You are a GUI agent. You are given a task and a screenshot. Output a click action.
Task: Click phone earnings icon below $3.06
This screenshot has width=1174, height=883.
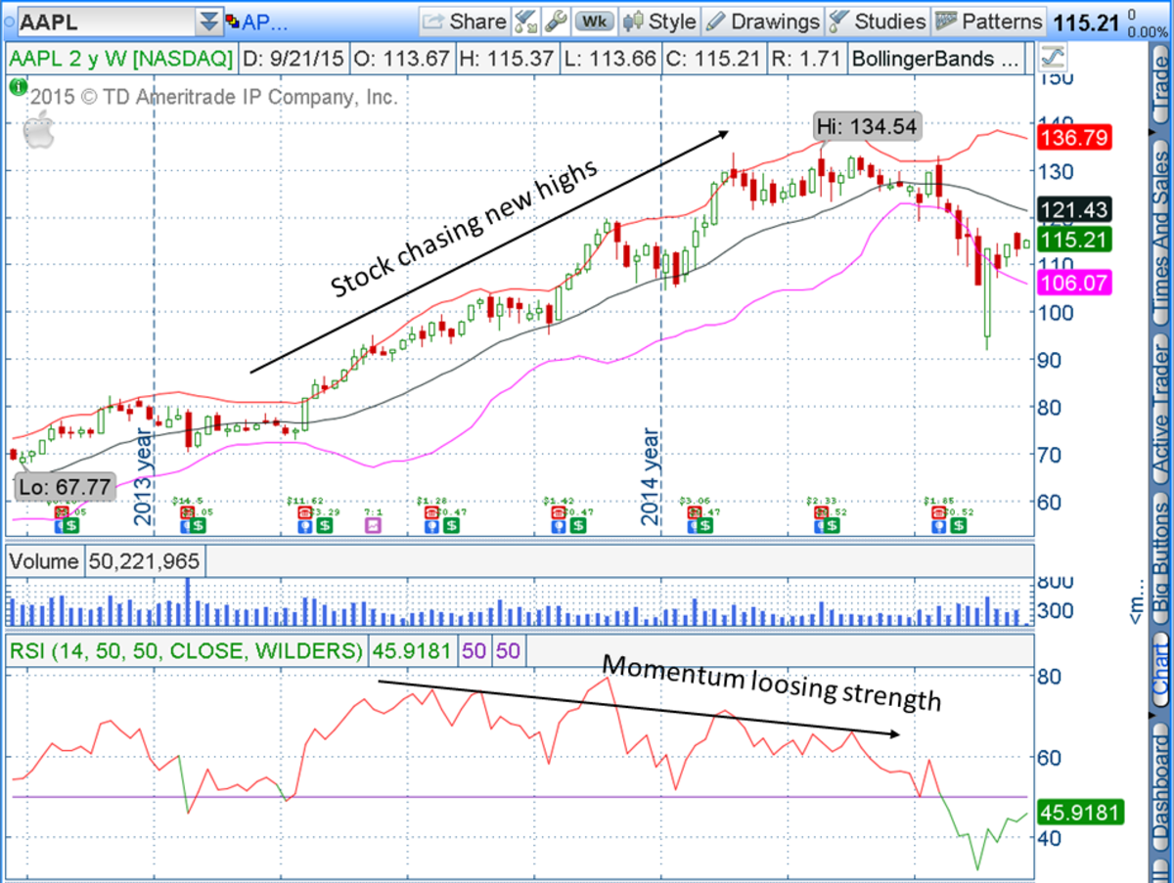pyautogui.click(x=695, y=511)
